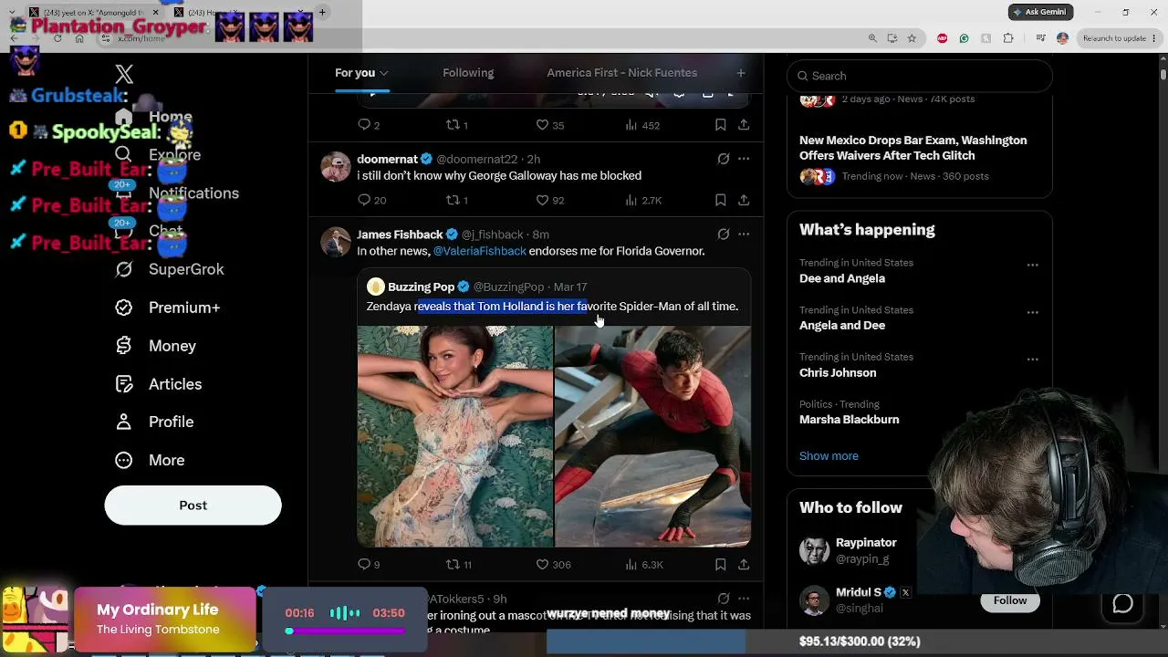Viewport: 1168px width, 657px height.
Task: Open the Buzzing Pop quoted post author
Action: 420,287
